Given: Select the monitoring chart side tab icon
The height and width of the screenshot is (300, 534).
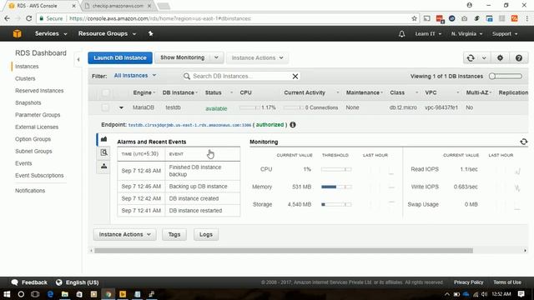Looking at the screenshot, I should click(x=103, y=139).
